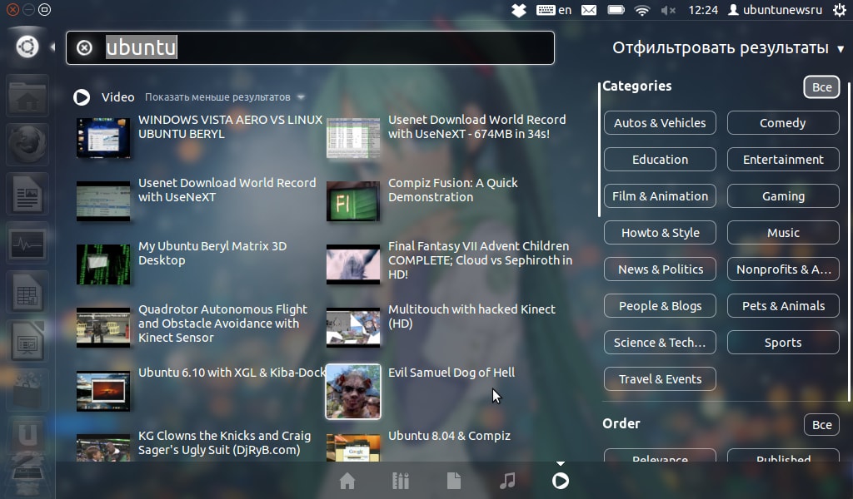Collapse the 'Отфильтровать результаты' filter panel
The width and height of the screenshot is (853, 499).
point(728,47)
